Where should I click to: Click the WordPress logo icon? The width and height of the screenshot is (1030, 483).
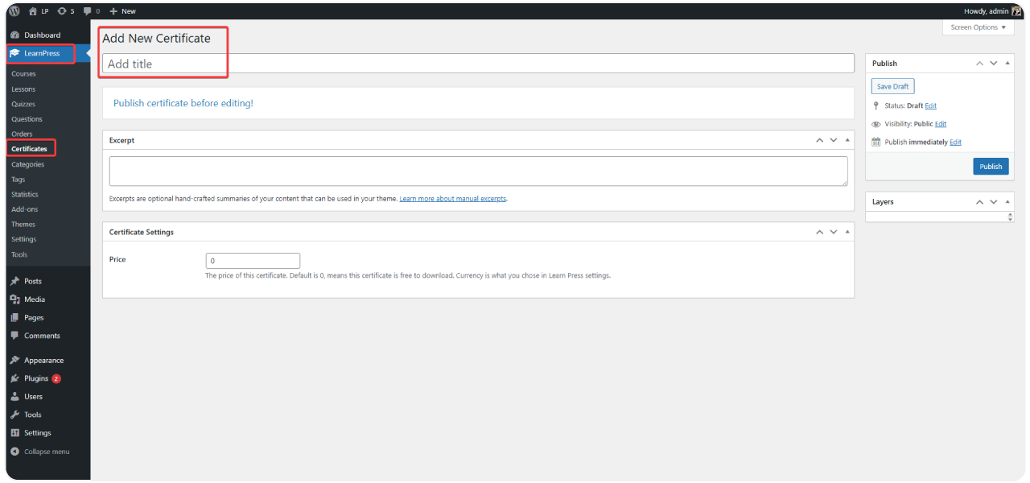14,10
